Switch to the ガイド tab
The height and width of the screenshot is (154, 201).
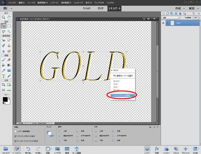tap(101, 8)
